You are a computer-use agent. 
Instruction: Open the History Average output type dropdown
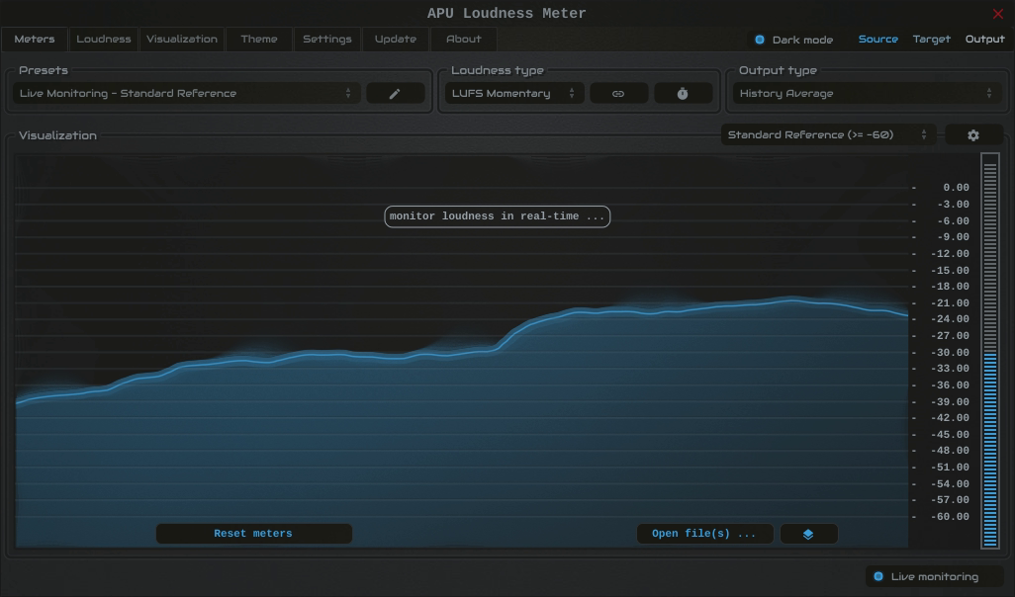pyautogui.click(x=867, y=94)
